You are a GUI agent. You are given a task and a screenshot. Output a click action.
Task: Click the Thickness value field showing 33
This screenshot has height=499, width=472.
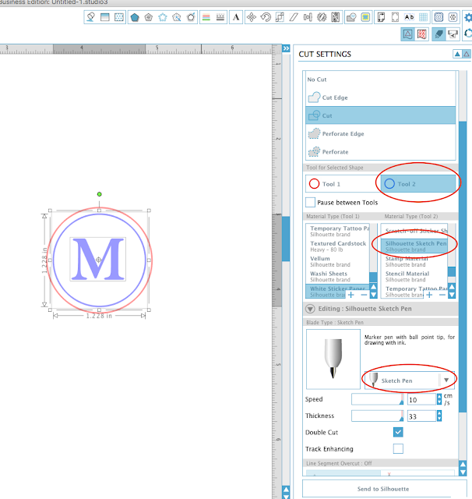(421, 416)
